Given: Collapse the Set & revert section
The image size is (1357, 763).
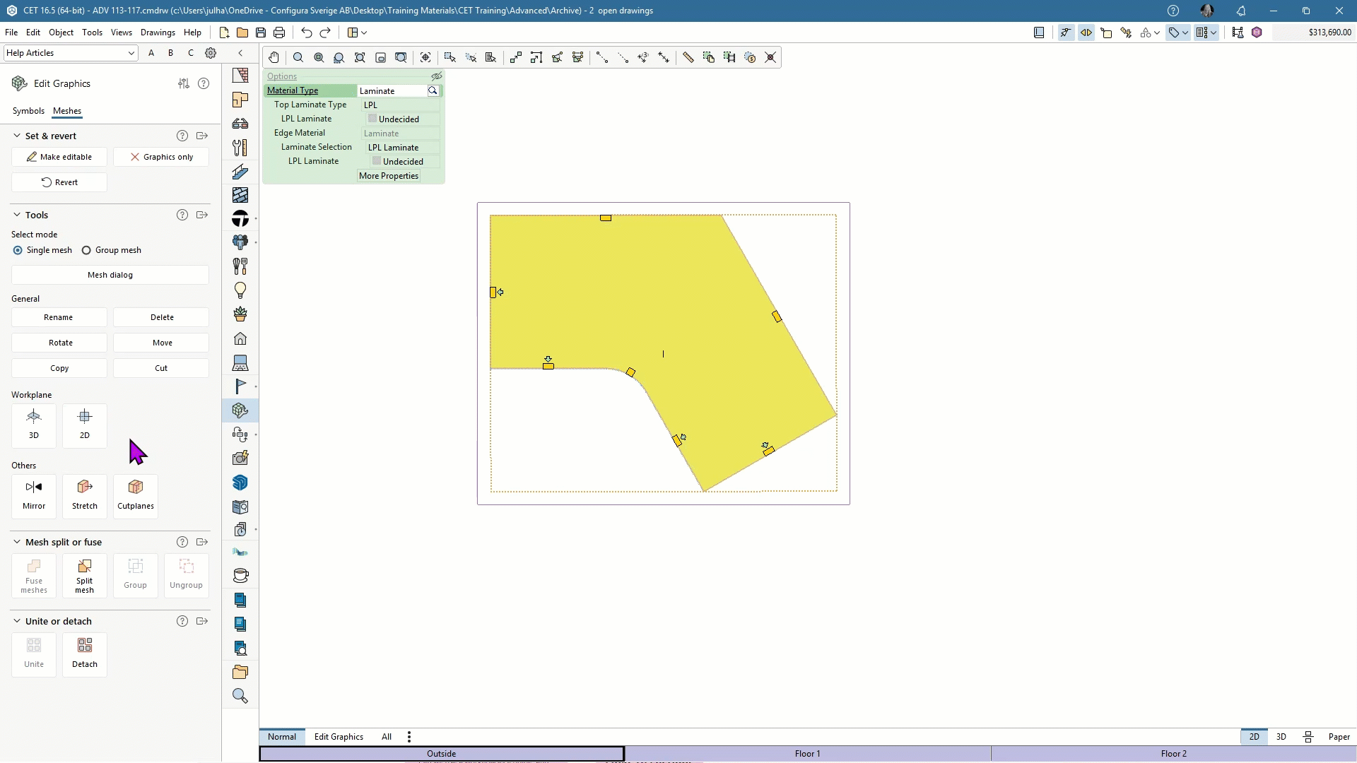Looking at the screenshot, I should click(17, 136).
